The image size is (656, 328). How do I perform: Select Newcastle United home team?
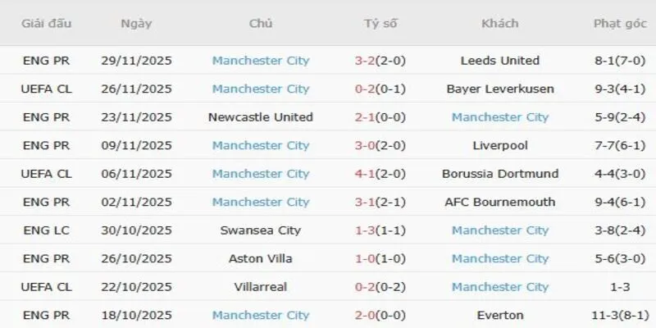261,117
